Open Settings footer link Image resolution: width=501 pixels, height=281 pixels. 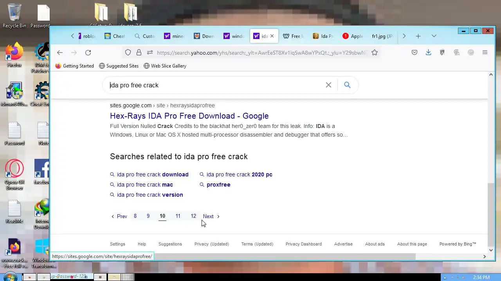[117, 244]
